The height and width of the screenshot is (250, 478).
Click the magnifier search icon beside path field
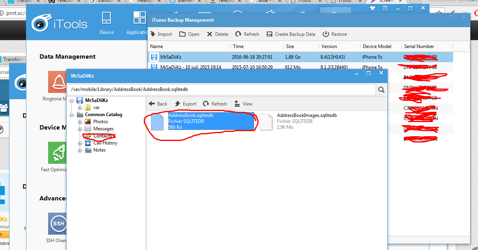point(381,90)
